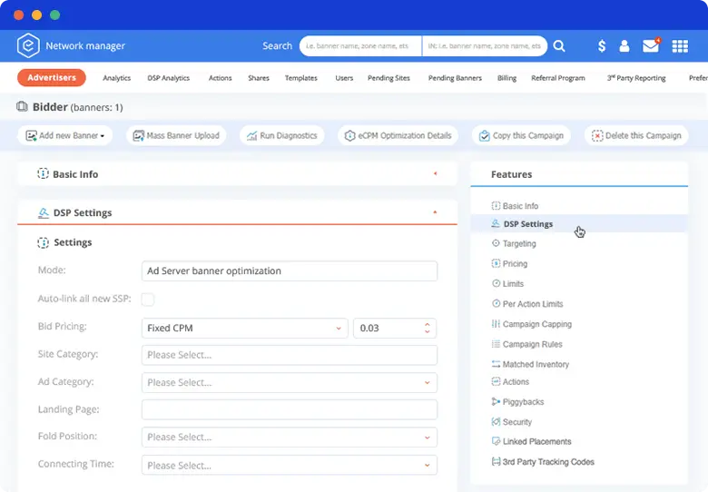The image size is (708, 492).
Task: Adjust the bid price stepper arrows
Action: (428, 328)
